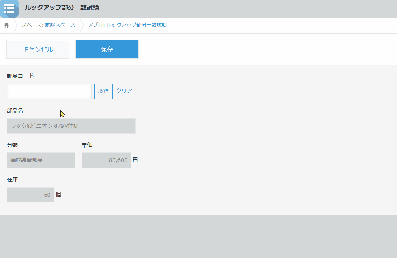397x258 pixels.
Task: Clear the lookup using クリア link
Action: point(124,91)
